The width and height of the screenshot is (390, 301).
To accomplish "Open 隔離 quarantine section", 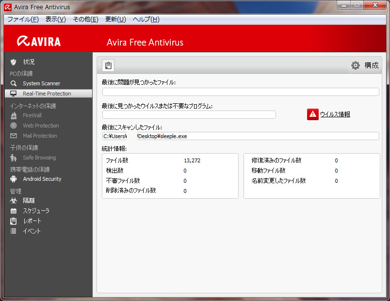I will [x=29, y=201].
